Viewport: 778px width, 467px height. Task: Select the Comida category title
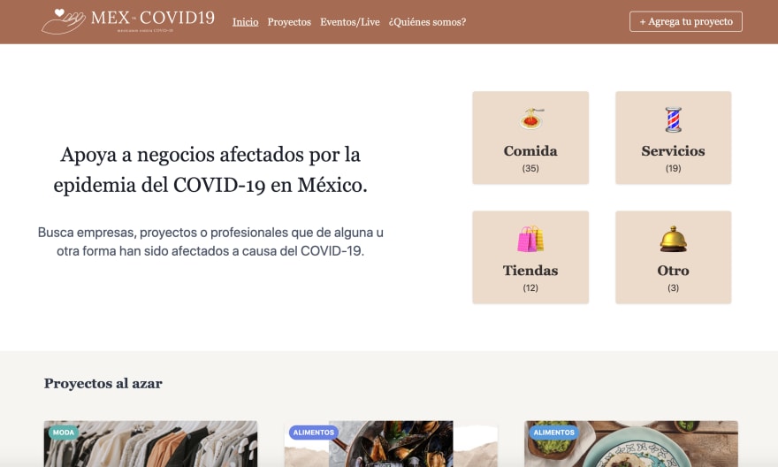pos(530,151)
